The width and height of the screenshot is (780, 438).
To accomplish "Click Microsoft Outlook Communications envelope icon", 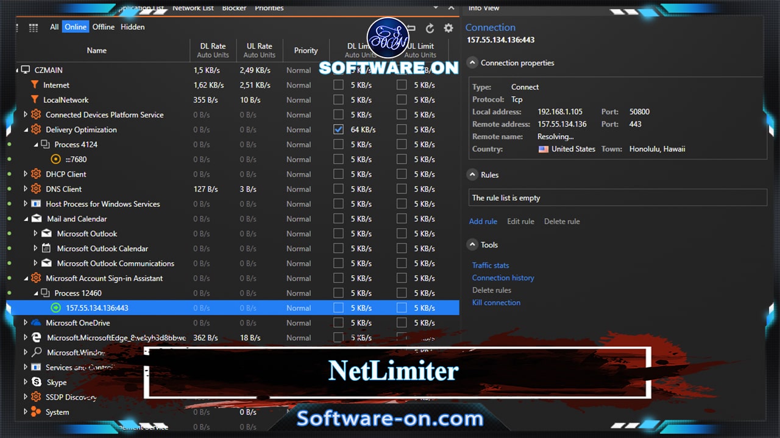I will tap(47, 263).
